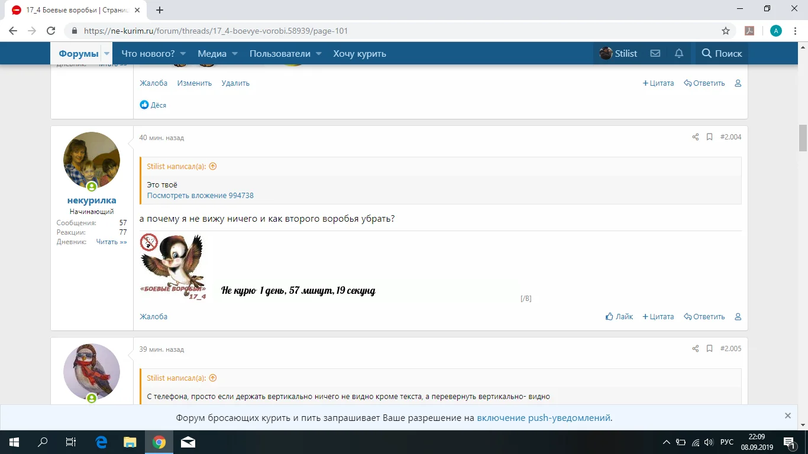Jump to quoted Stilist post in #2.004

click(x=213, y=166)
